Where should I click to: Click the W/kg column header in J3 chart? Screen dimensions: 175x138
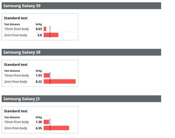[x=39, y=117]
